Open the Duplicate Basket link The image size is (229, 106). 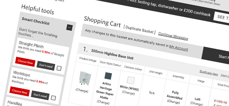pos(140,30)
